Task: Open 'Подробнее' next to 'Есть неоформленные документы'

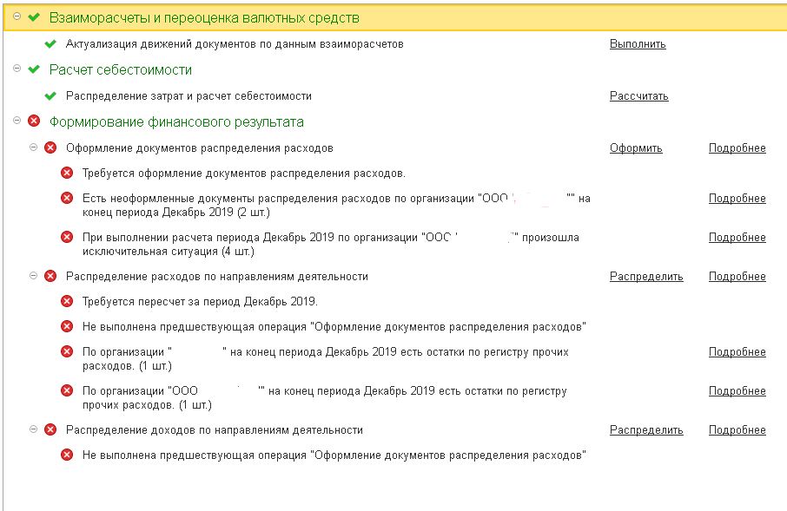Action: pos(737,199)
